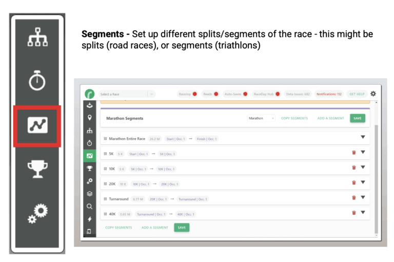Click the top COPY SEGMENTS link
This screenshot has height=262, width=394.
pyautogui.click(x=294, y=118)
